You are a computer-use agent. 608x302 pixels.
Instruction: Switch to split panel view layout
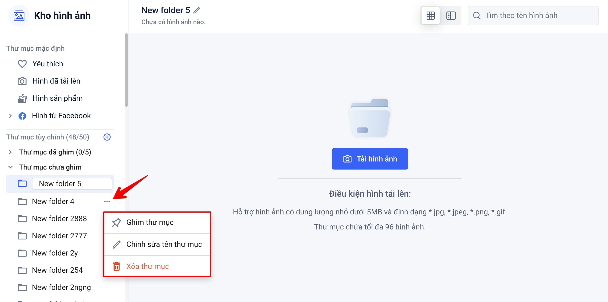click(451, 16)
